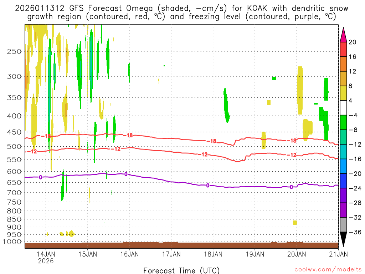
Task: Select the 750 pressure level label
Action: coord(14,202)
